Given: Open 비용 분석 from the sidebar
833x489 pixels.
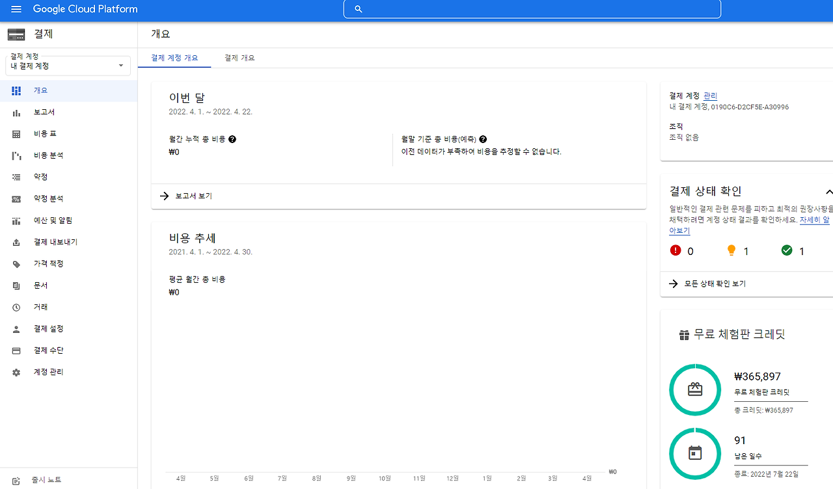Looking at the screenshot, I should coord(16,155).
